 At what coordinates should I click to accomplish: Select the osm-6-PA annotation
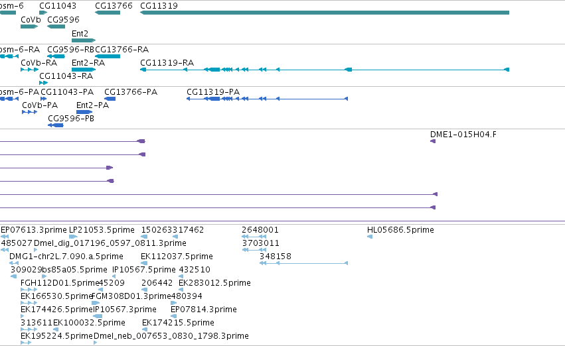[x=9, y=99]
